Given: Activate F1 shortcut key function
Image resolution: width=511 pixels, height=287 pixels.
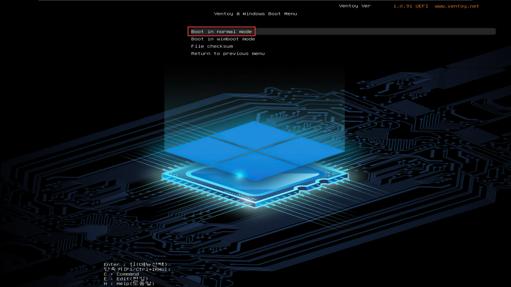Looking at the screenshot, I should click(x=137, y=269).
